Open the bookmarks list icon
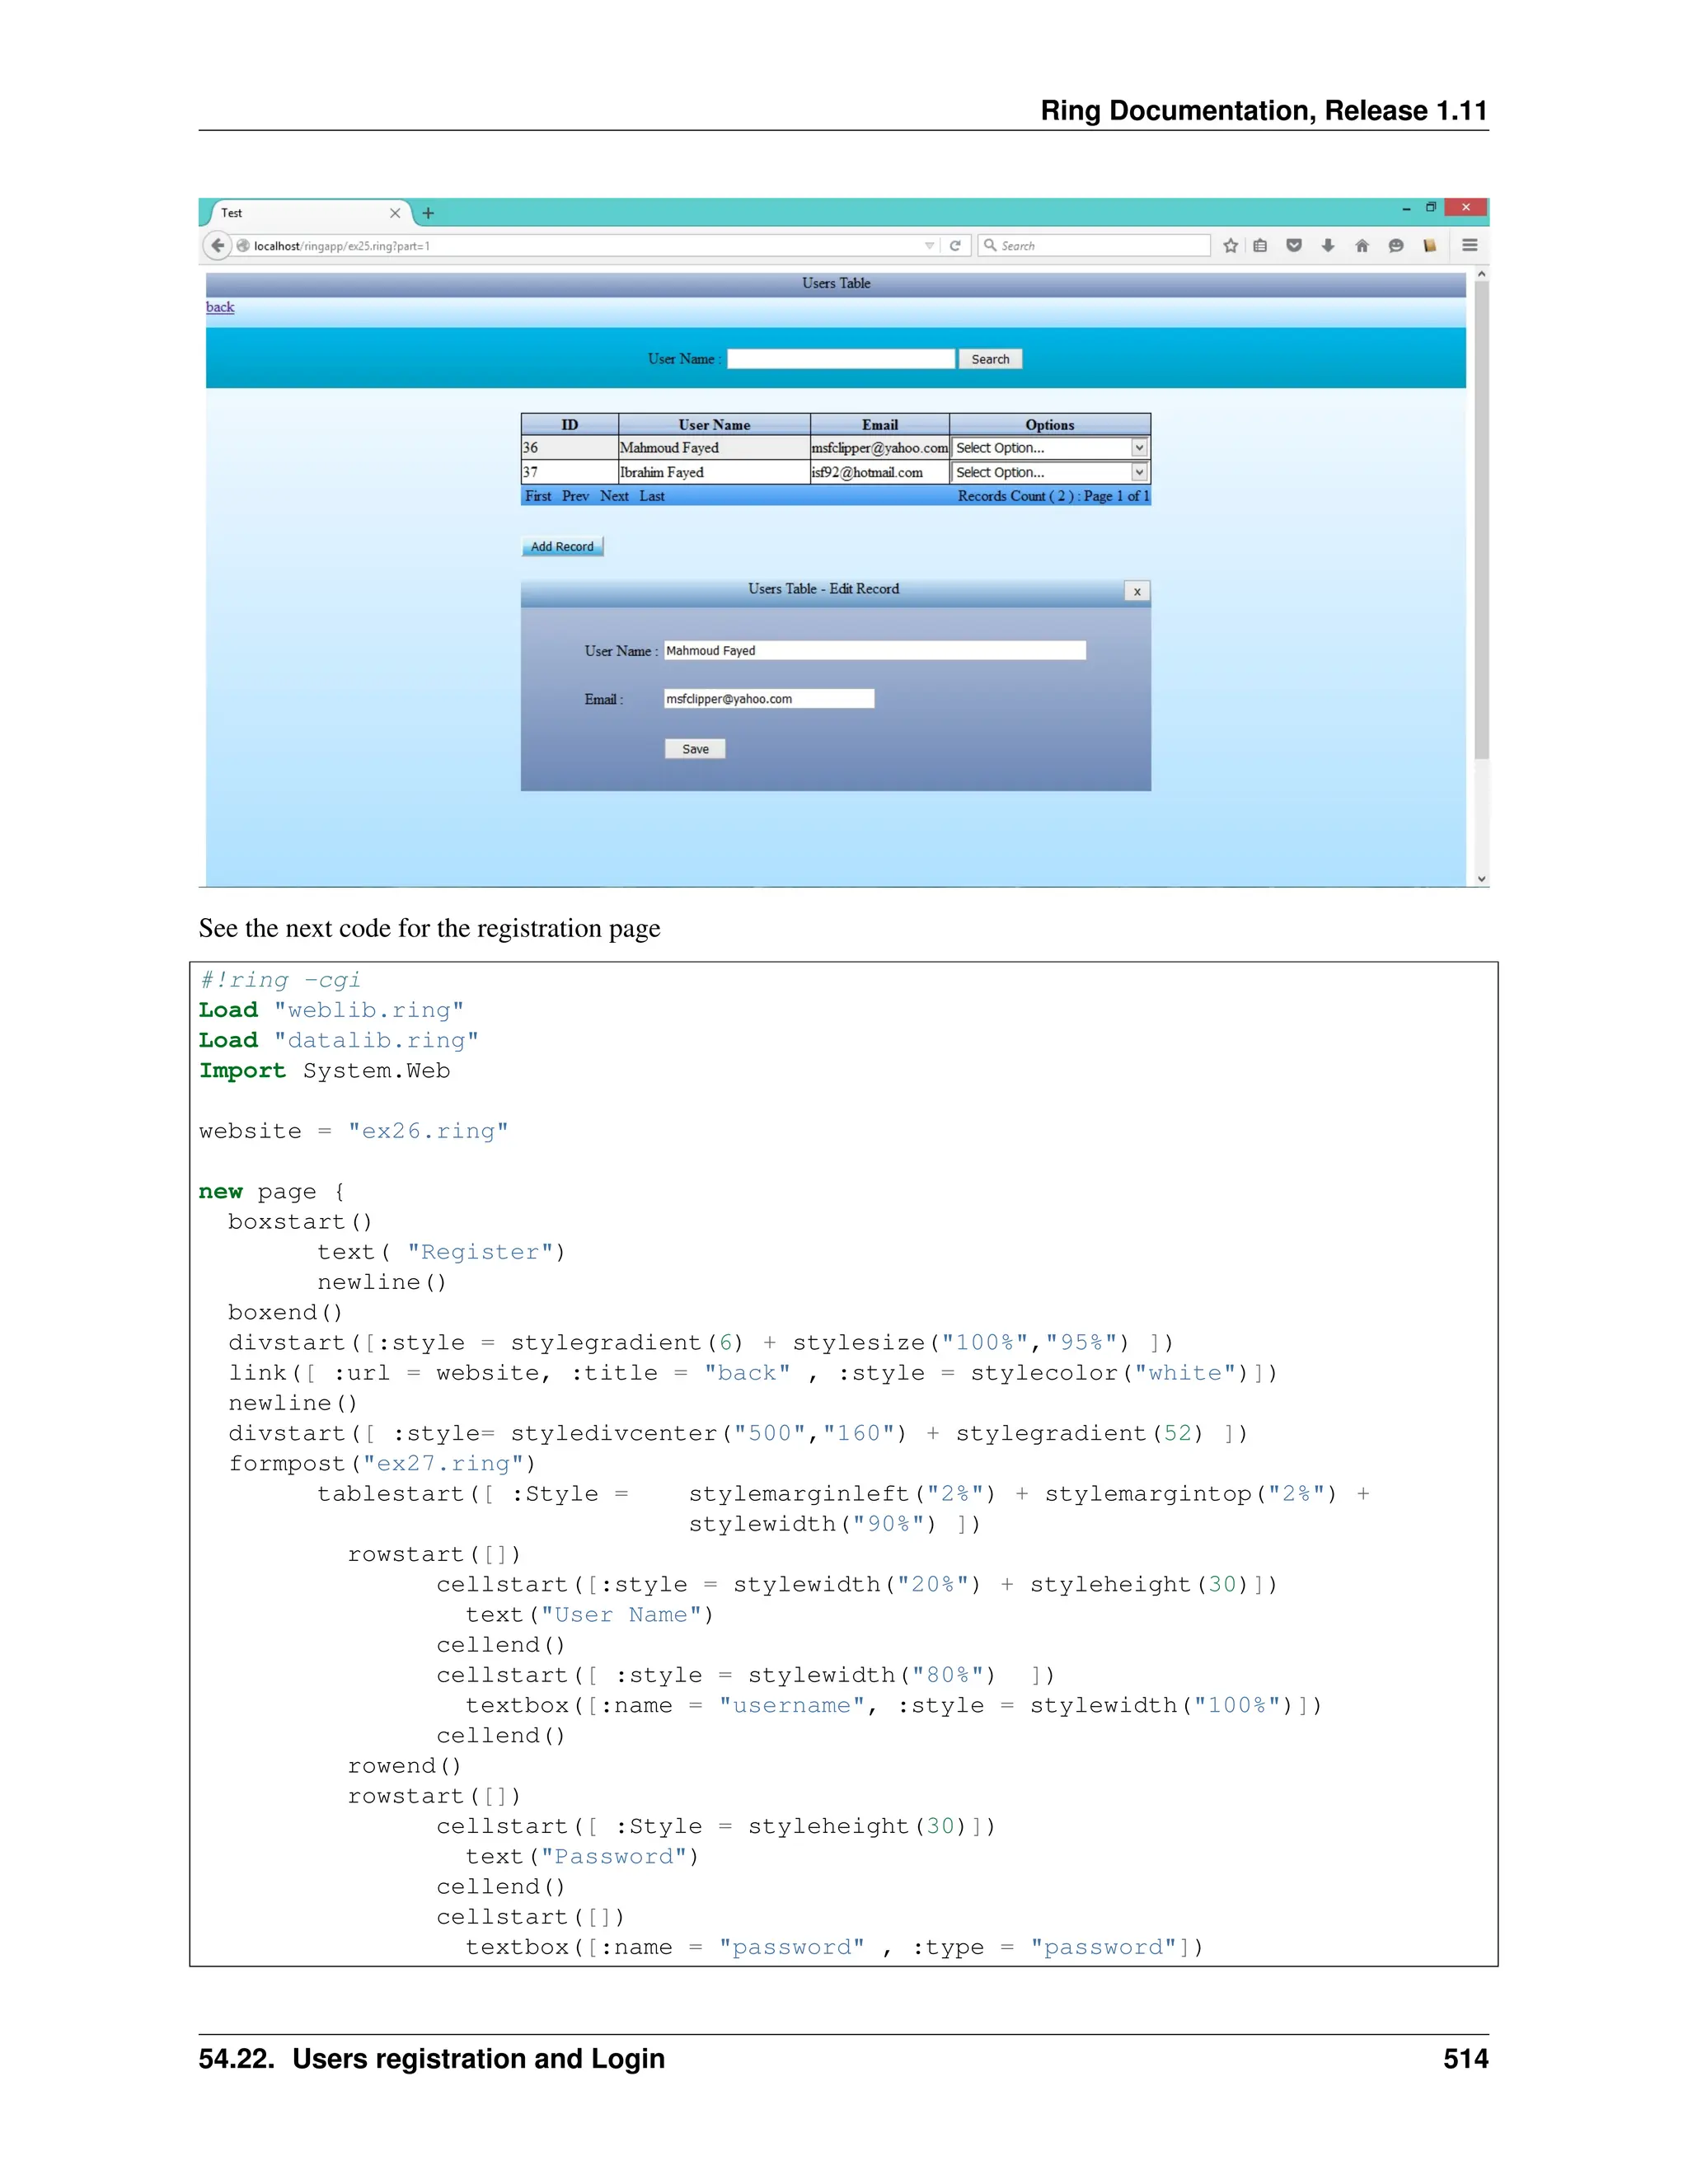This screenshot has height=2184, width=1688. tap(1260, 245)
